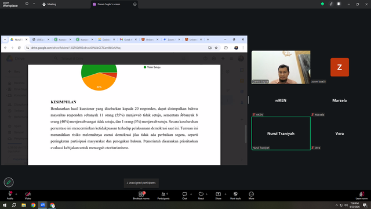371x209 pixels.
Task: Select the Nurul Tsaniyah participant tile
Action: [281, 134]
